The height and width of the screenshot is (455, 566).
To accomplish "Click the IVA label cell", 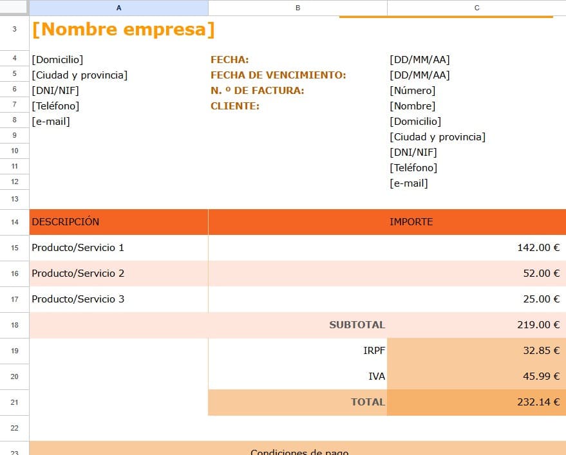I will click(x=297, y=376).
